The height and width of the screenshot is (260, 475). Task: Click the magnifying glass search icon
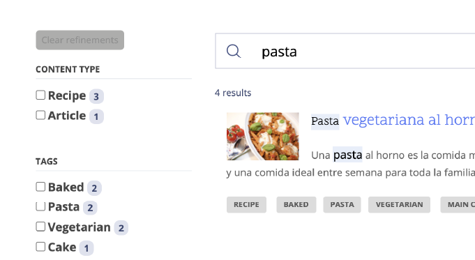pyautogui.click(x=234, y=51)
